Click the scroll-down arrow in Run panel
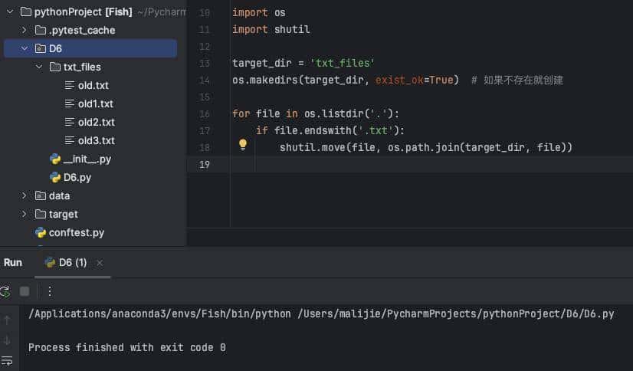The image size is (633, 371). coord(7,340)
